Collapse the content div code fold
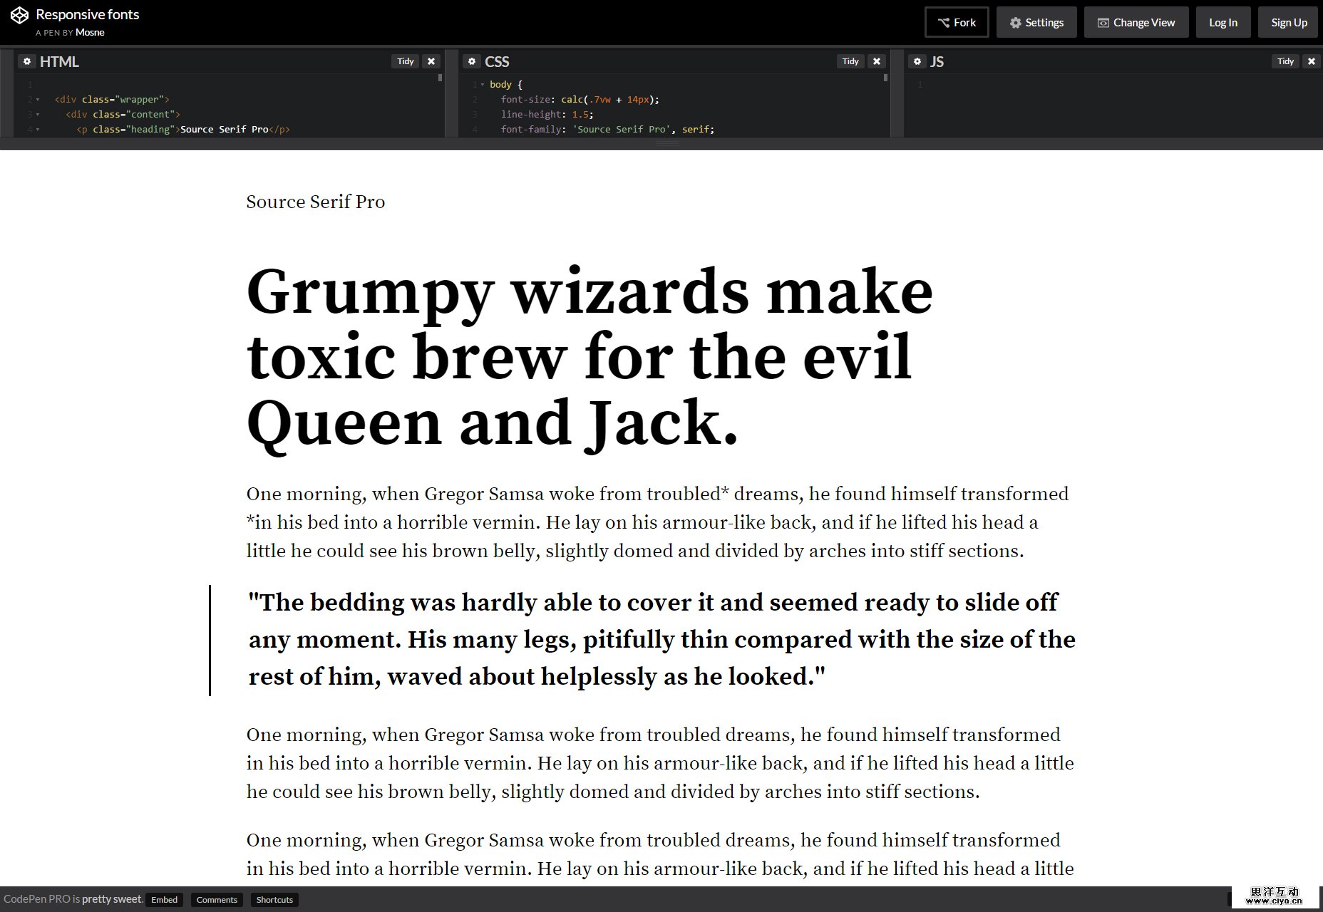 (x=37, y=114)
